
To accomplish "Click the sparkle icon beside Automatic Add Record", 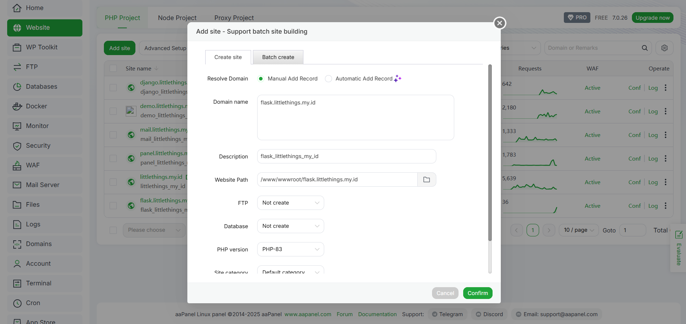I will click(398, 78).
